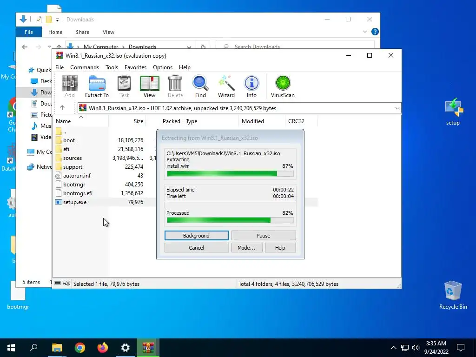Click the Help button in extraction dialog
Screen dimensions: 476x357
coord(280,248)
